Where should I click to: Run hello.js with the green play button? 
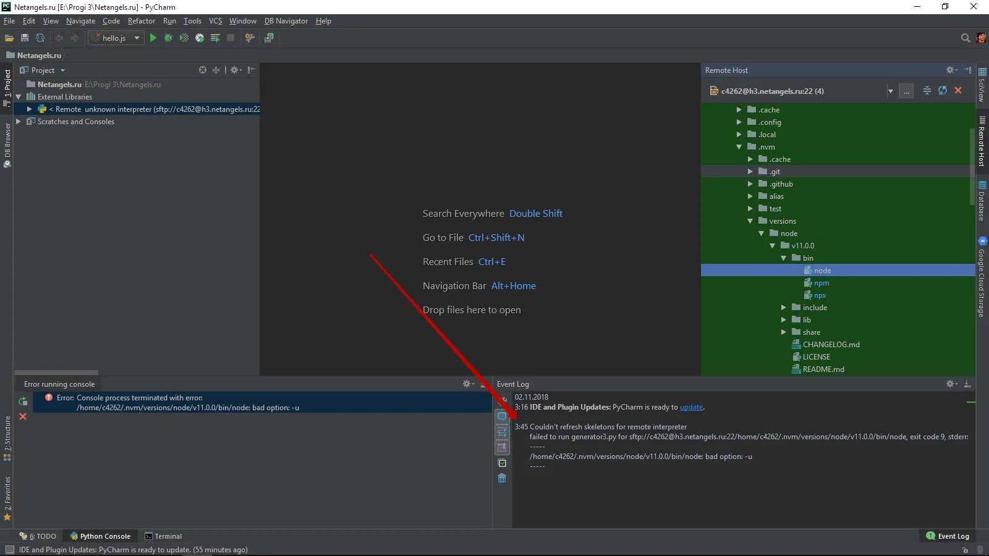(153, 38)
